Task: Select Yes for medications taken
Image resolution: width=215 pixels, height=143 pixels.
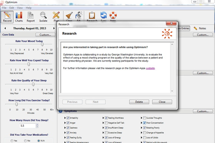Action: coord(12,141)
